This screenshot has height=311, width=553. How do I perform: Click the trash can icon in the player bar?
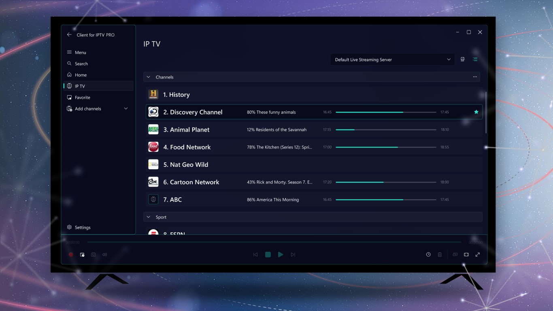click(x=440, y=255)
